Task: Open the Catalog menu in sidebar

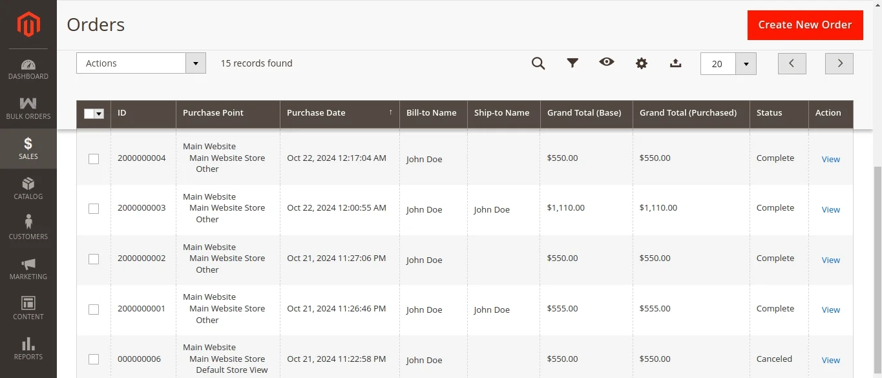Action: (28, 189)
